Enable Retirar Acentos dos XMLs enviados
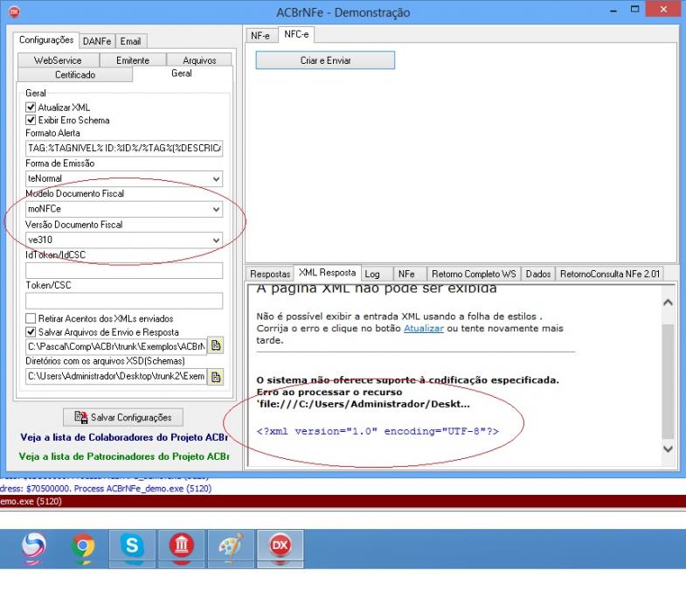Screen dimensions: 686x612 click(31, 318)
